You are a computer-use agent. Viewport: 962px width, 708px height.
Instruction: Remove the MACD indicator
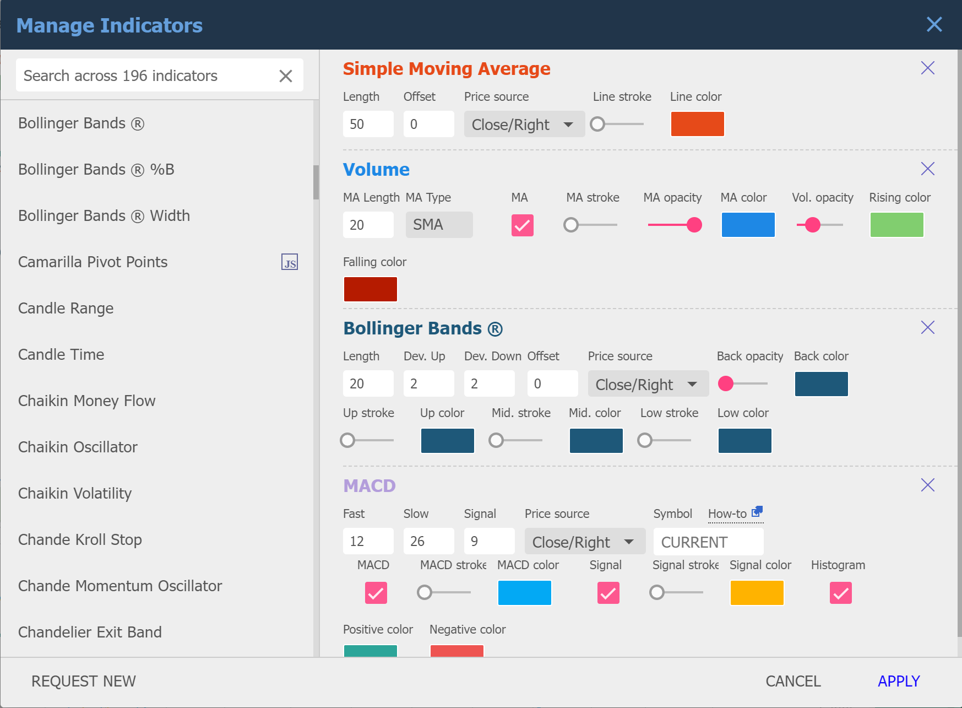tap(928, 485)
